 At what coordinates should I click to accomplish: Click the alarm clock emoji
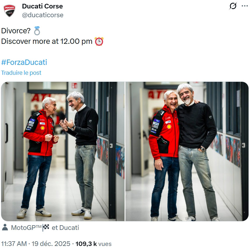(x=99, y=41)
